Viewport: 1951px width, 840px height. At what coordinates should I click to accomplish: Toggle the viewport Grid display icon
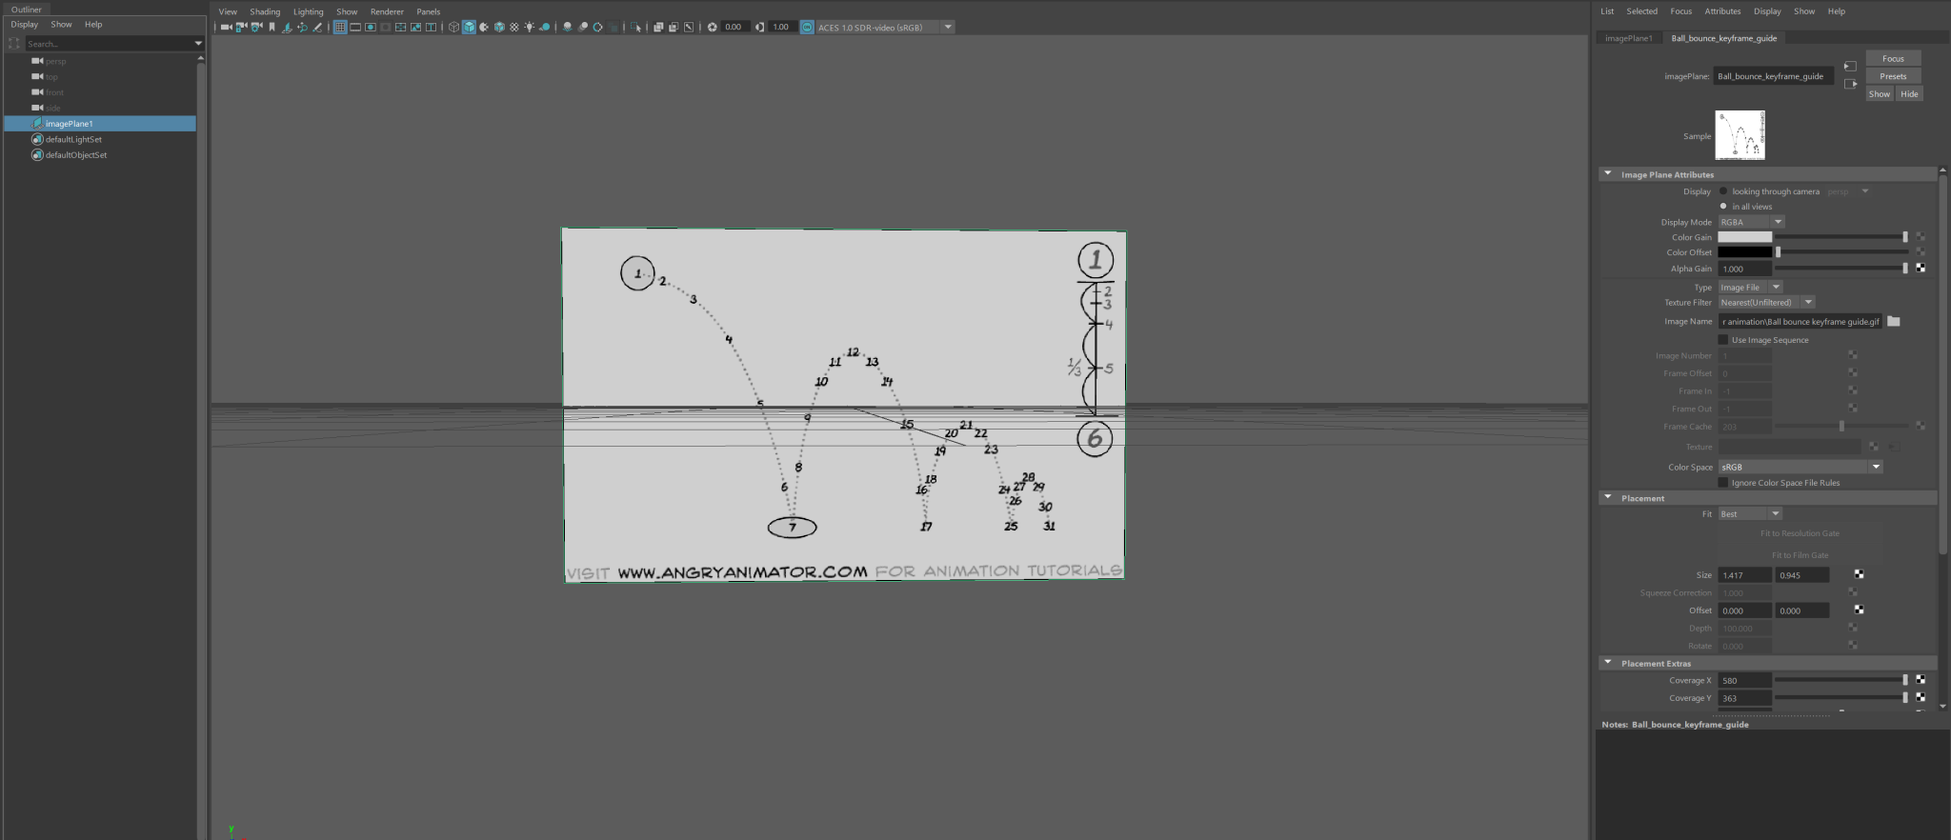coord(340,27)
